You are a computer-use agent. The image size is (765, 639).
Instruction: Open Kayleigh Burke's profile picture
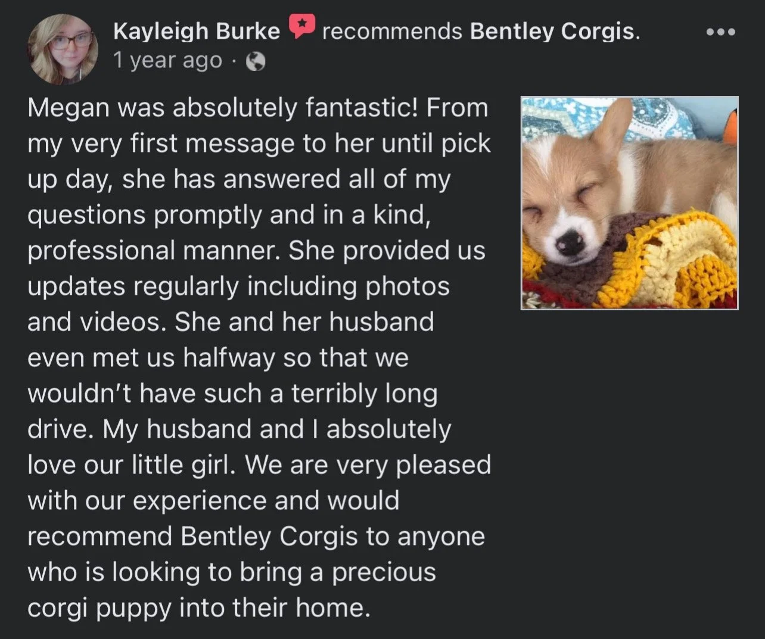[63, 49]
